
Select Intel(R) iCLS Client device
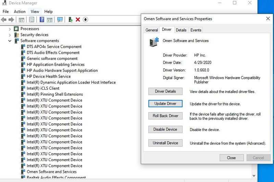(43, 88)
